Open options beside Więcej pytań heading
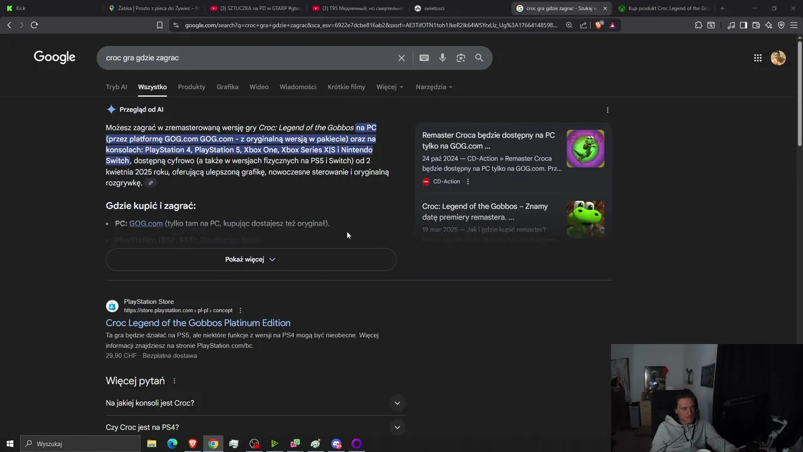The height and width of the screenshot is (452, 803). click(x=174, y=381)
